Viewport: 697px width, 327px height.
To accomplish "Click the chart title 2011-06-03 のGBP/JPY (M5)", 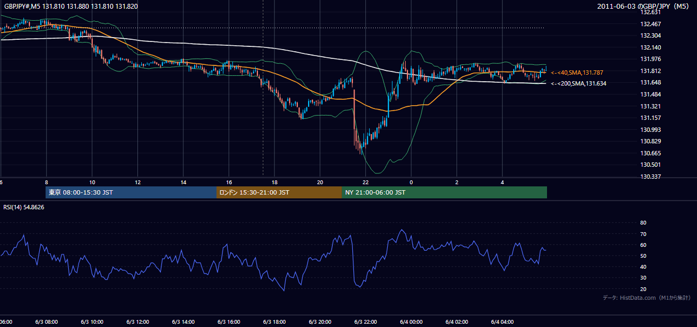I will click(644, 6).
